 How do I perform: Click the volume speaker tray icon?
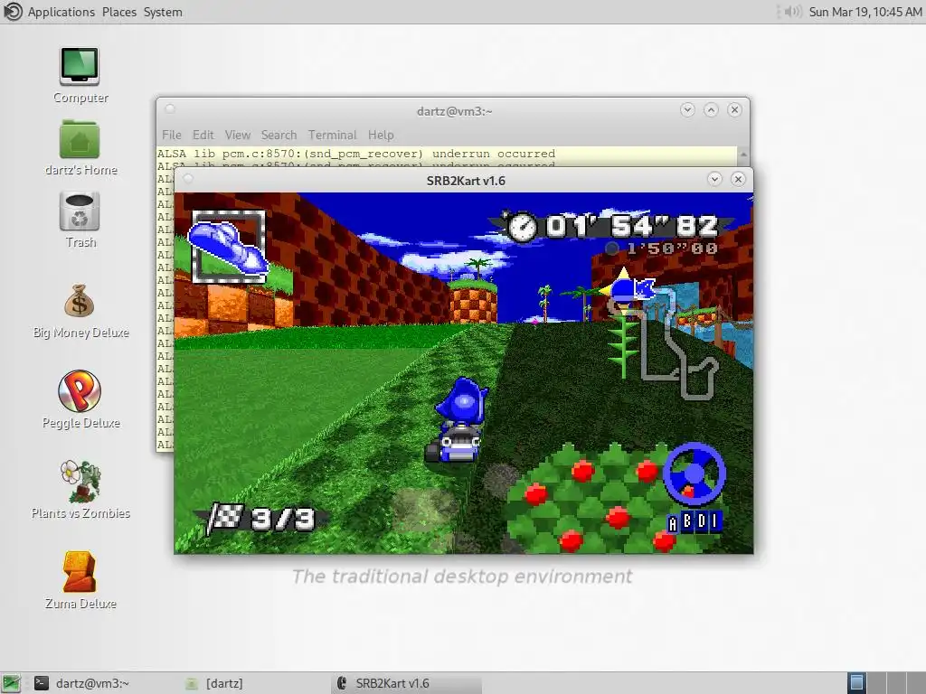click(x=792, y=12)
